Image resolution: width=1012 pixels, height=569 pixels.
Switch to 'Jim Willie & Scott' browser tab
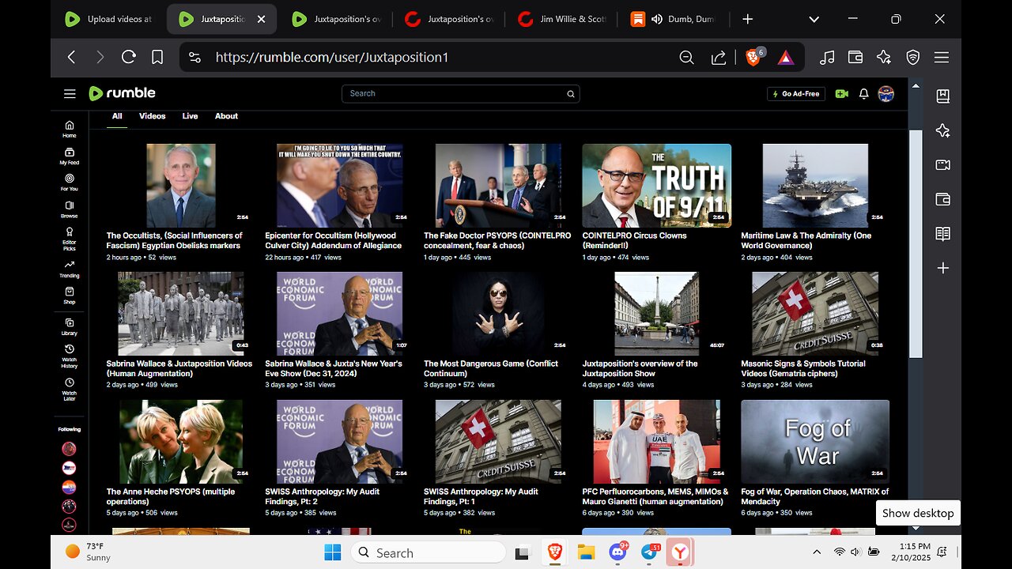[562, 19]
